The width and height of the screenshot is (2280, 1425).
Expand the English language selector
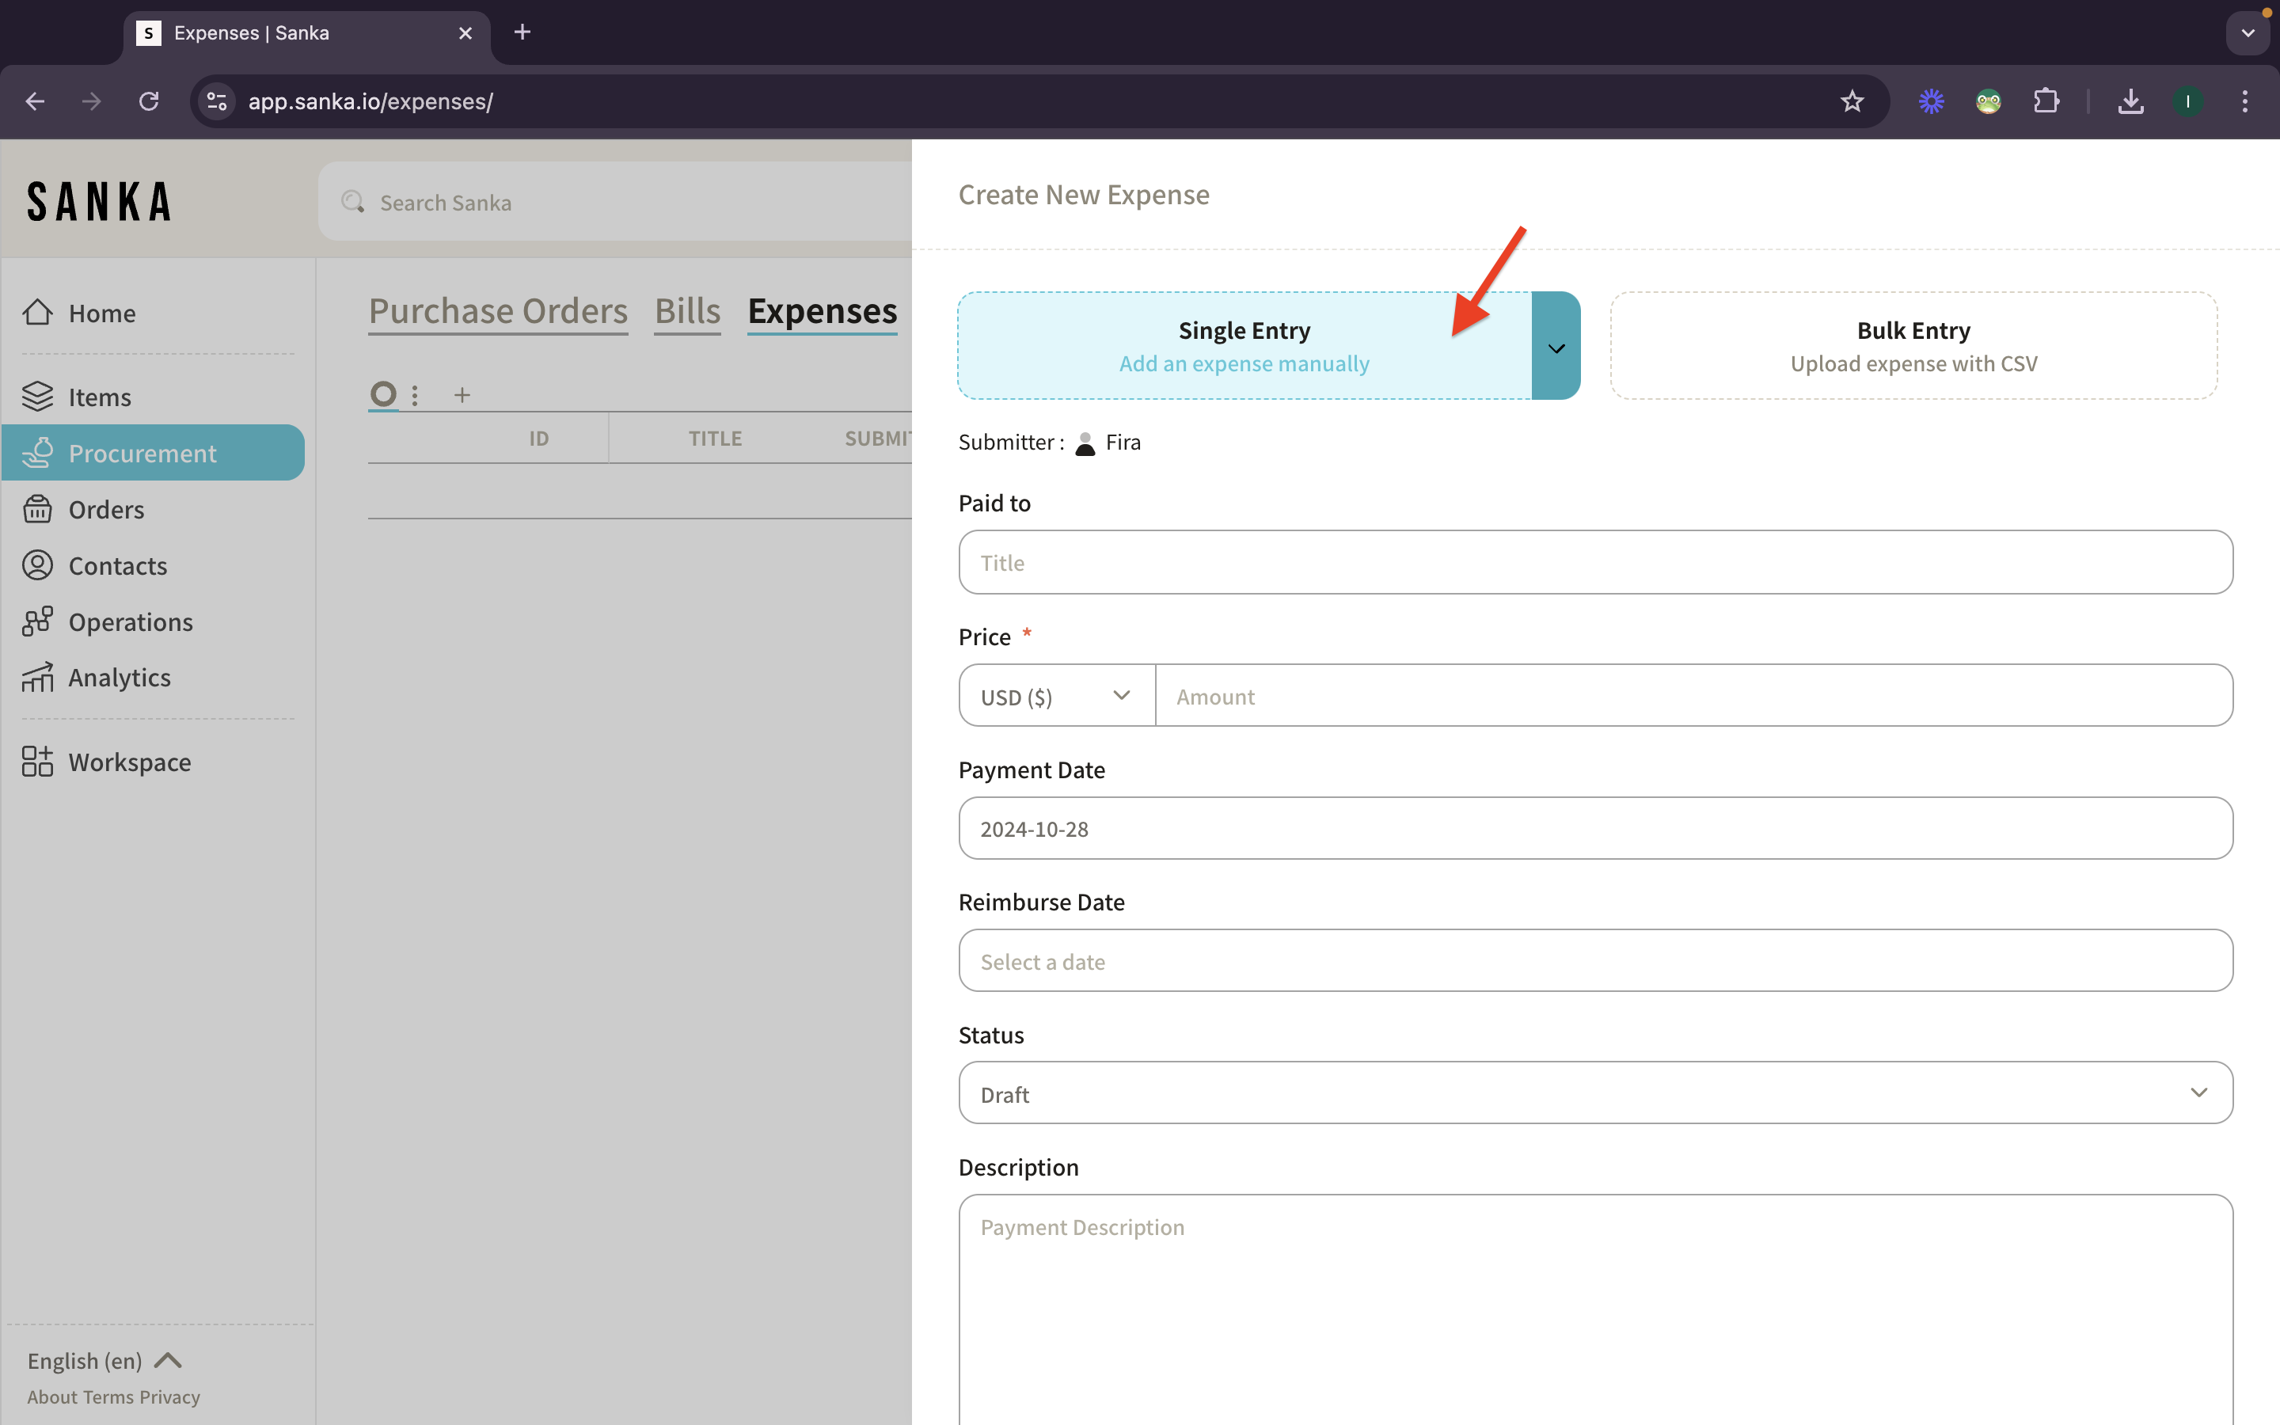point(104,1360)
